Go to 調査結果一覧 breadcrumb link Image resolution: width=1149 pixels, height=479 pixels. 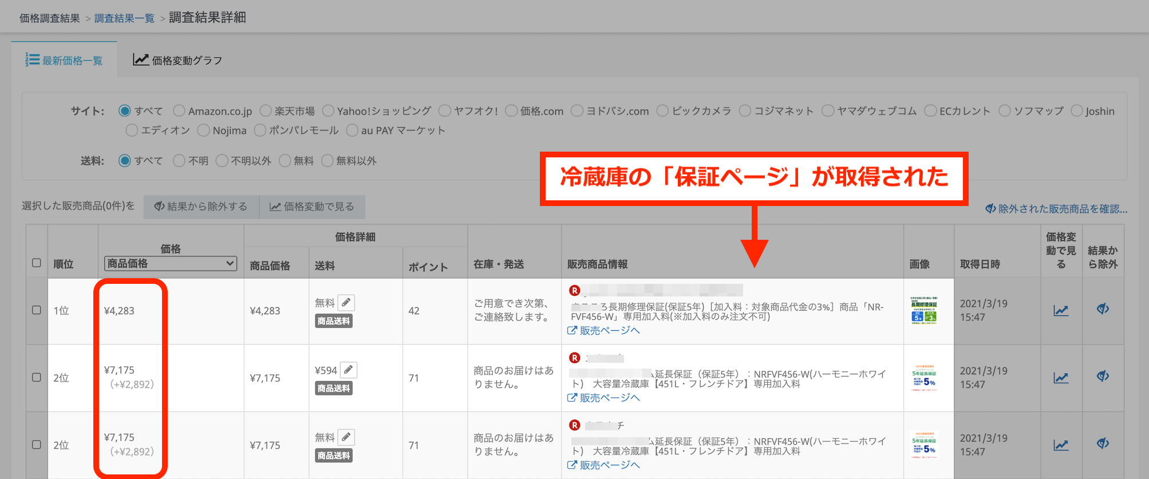pyautogui.click(x=124, y=18)
